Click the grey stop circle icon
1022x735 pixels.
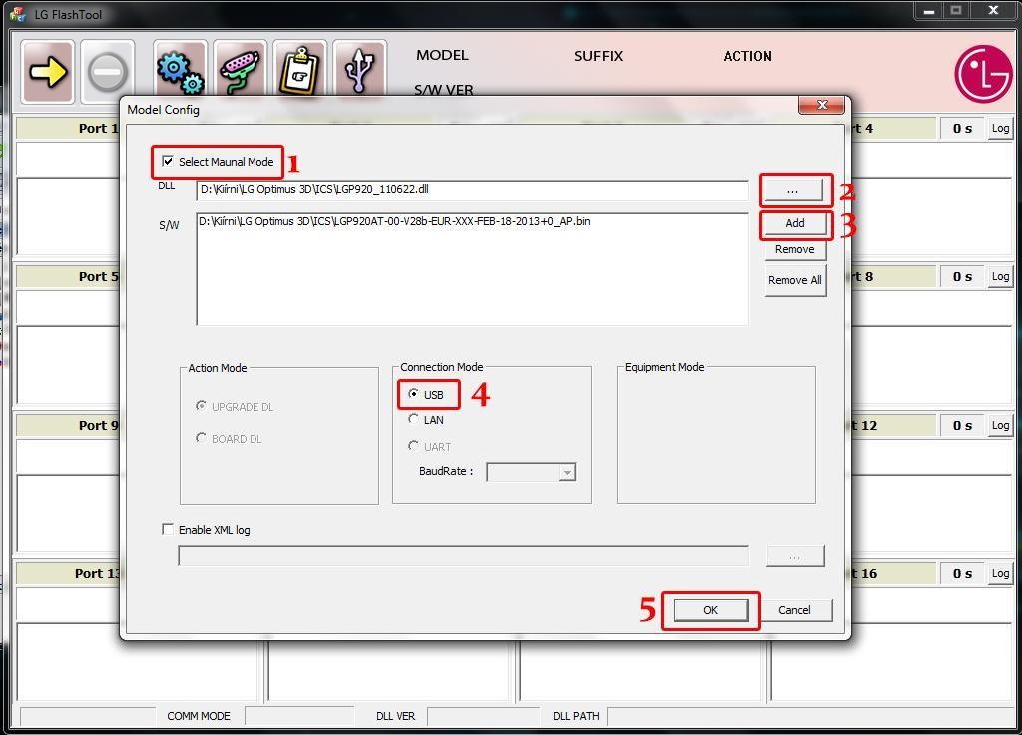[x=108, y=72]
